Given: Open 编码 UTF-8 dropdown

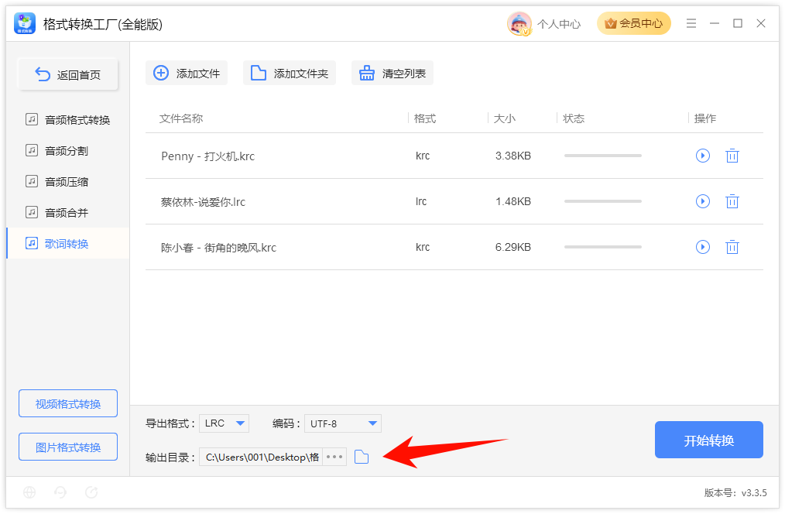Looking at the screenshot, I should 343,423.
